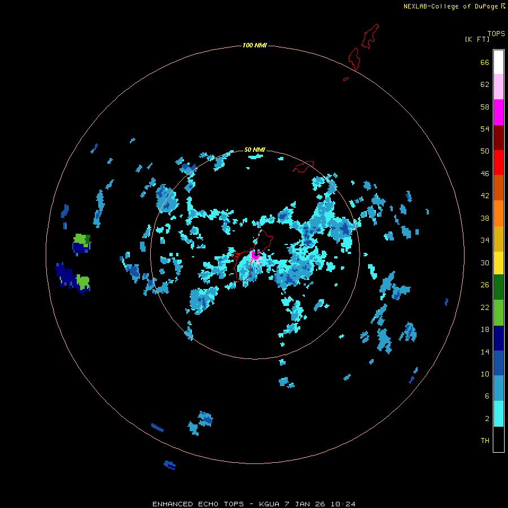This screenshot has height=508, width=508.
Task: Pick the medium blue legend band
Action: coord(498,363)
